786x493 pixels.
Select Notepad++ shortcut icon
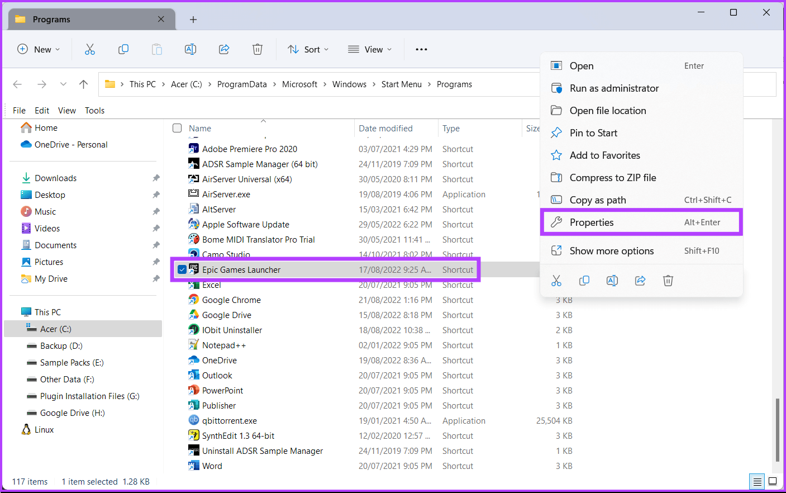pos(193,345)
